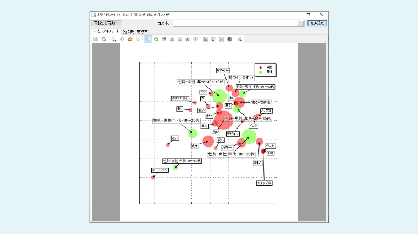Click the green legend marker
The height and width of the screenshot is (234, 418).
[261, 72]
